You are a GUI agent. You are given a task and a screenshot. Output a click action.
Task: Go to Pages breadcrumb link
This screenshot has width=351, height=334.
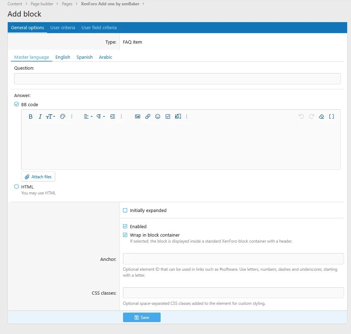click(67, 4)
